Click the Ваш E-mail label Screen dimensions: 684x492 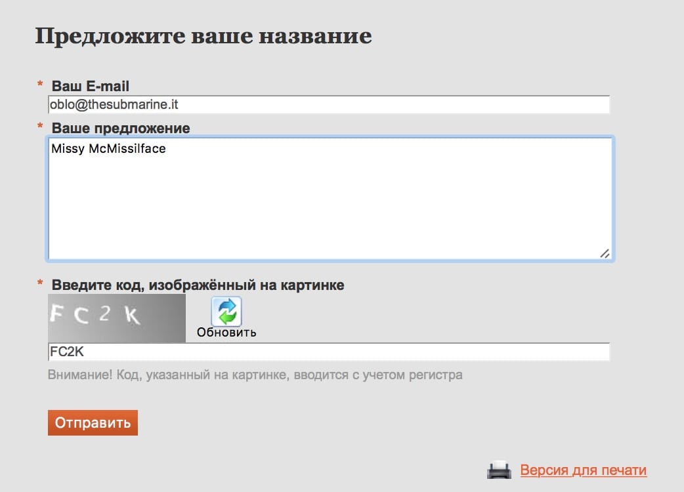[x=91, y=86]
